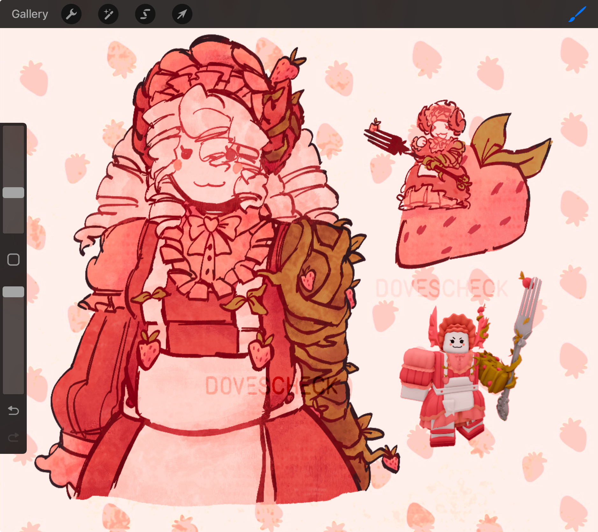Open the Adjustments magic wand menu
Screen dimensions: 598x532
point(108,14)
